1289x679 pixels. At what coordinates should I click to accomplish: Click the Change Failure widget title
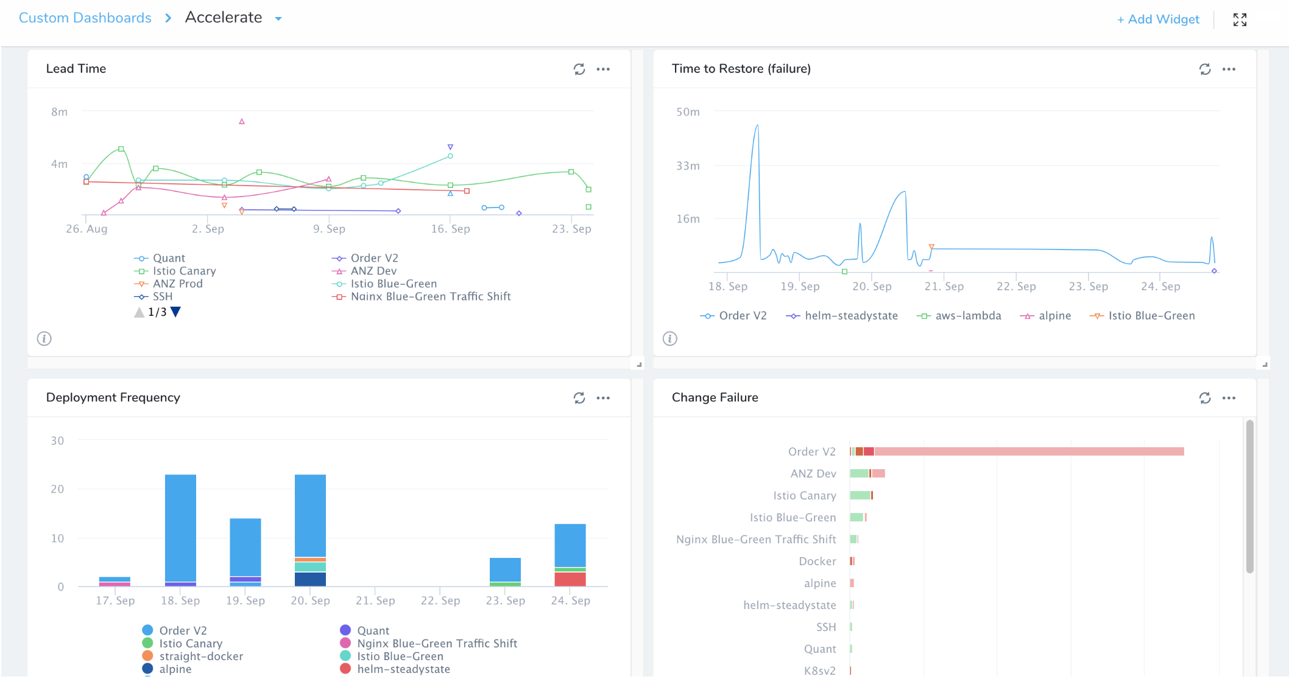[715, 397]
